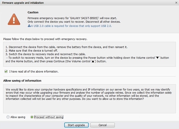The image size is (179, 129).
Task: Click the hardware and IP storage consent text
Action: (x=89, y=94)
